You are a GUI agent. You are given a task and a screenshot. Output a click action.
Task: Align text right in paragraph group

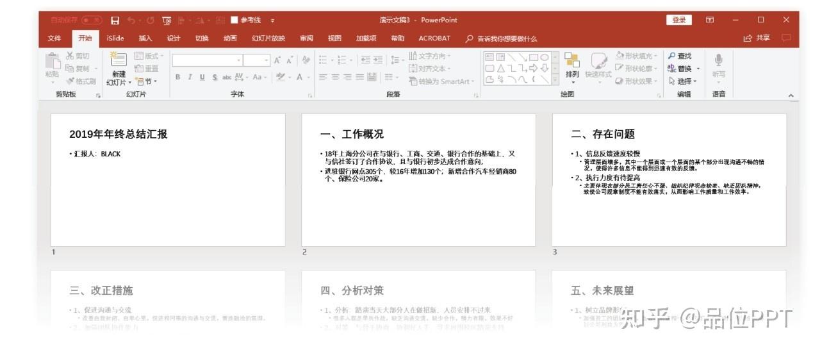[347, 77]
